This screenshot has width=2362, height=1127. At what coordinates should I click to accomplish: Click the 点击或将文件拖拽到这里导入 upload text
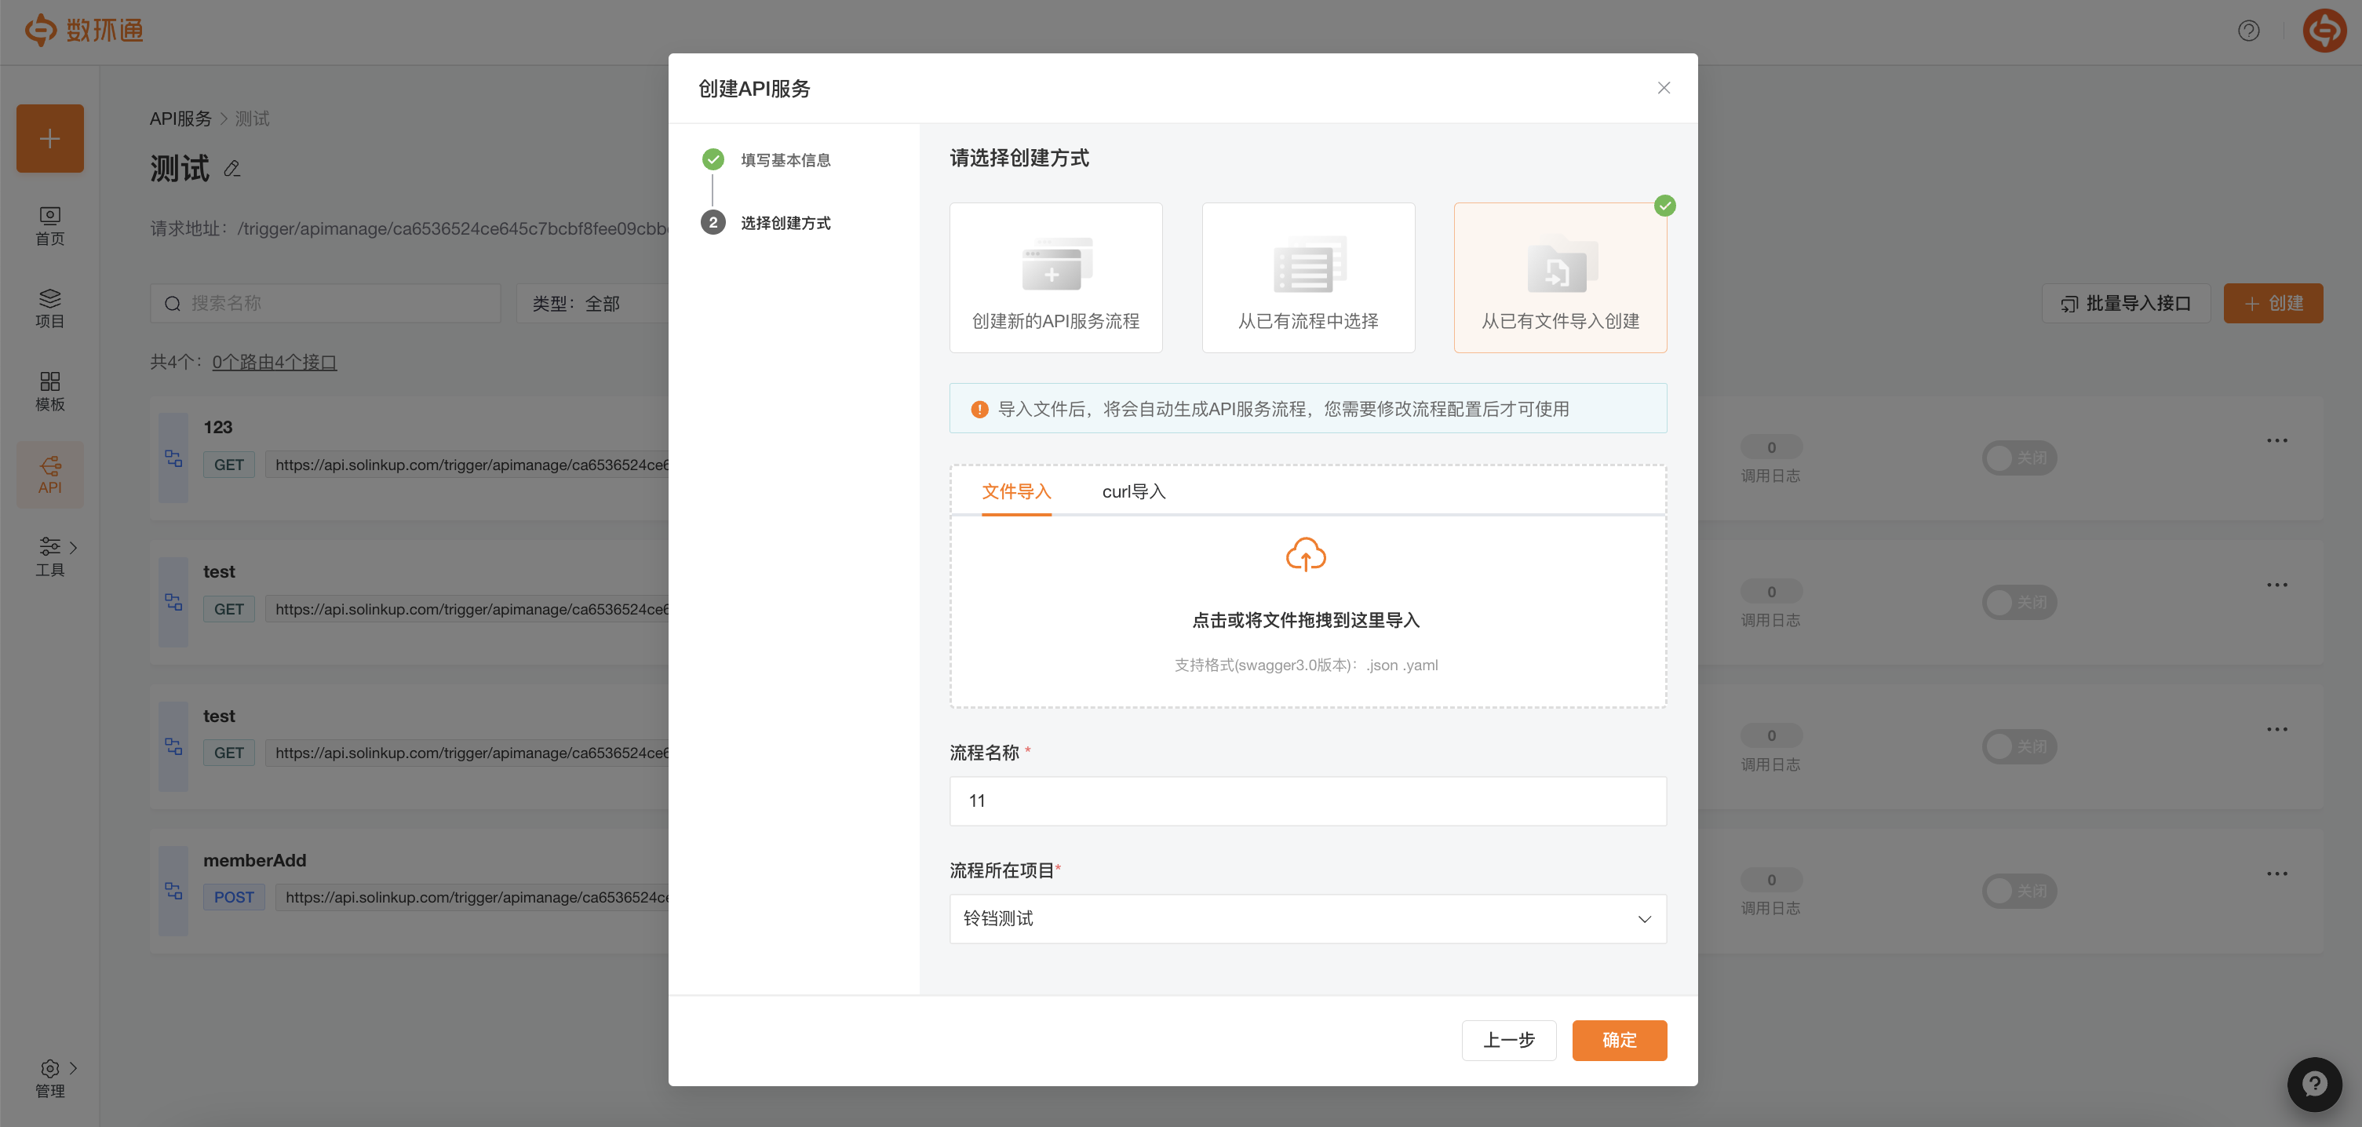coord(1306,620)
